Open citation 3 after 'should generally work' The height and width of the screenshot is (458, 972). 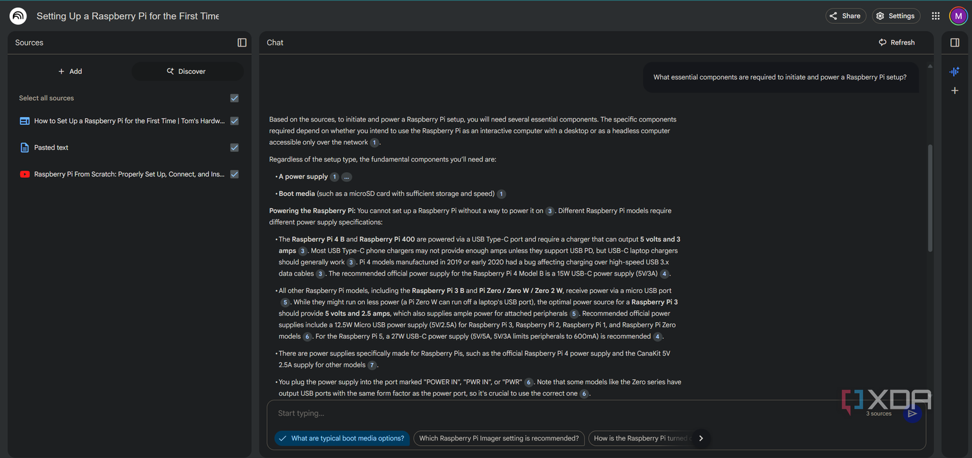point(351,263)
